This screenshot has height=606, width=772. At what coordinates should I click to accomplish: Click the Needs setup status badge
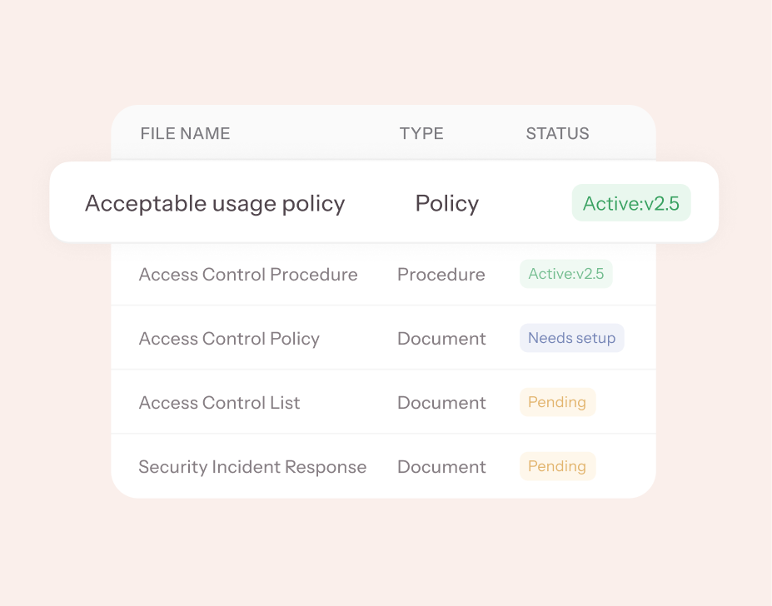[571, 338]
